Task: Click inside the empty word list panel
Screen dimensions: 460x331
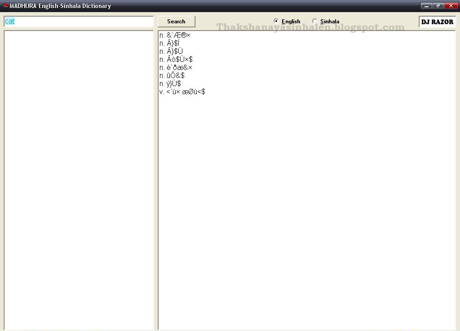Action: point(79,180)
